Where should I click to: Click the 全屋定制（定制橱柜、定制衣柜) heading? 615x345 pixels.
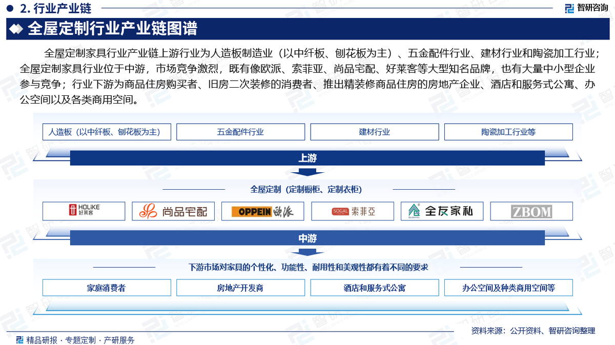pos(306,189)
